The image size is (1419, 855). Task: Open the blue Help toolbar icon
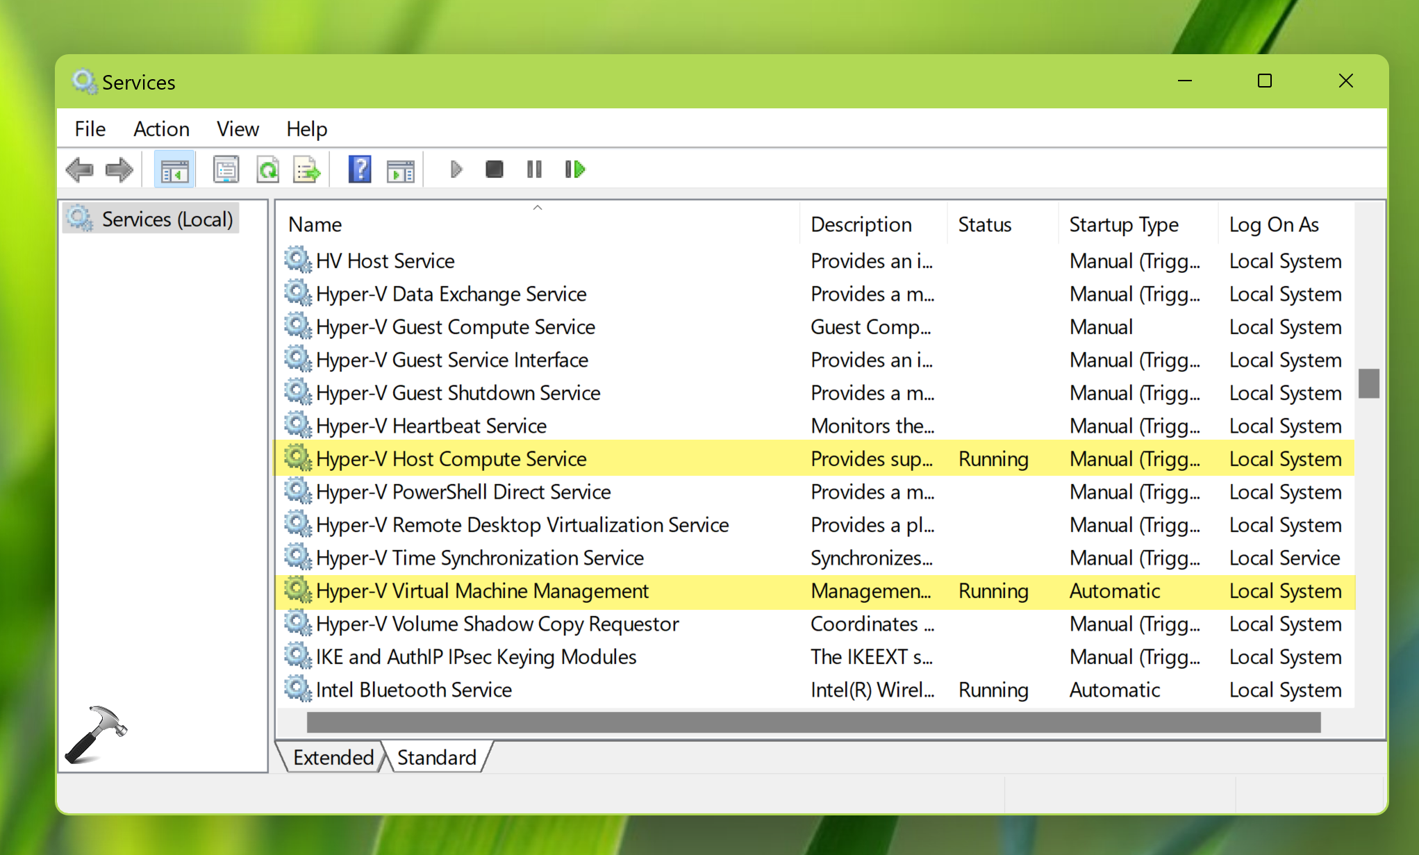pyautogui.click(x=359, y=169)
